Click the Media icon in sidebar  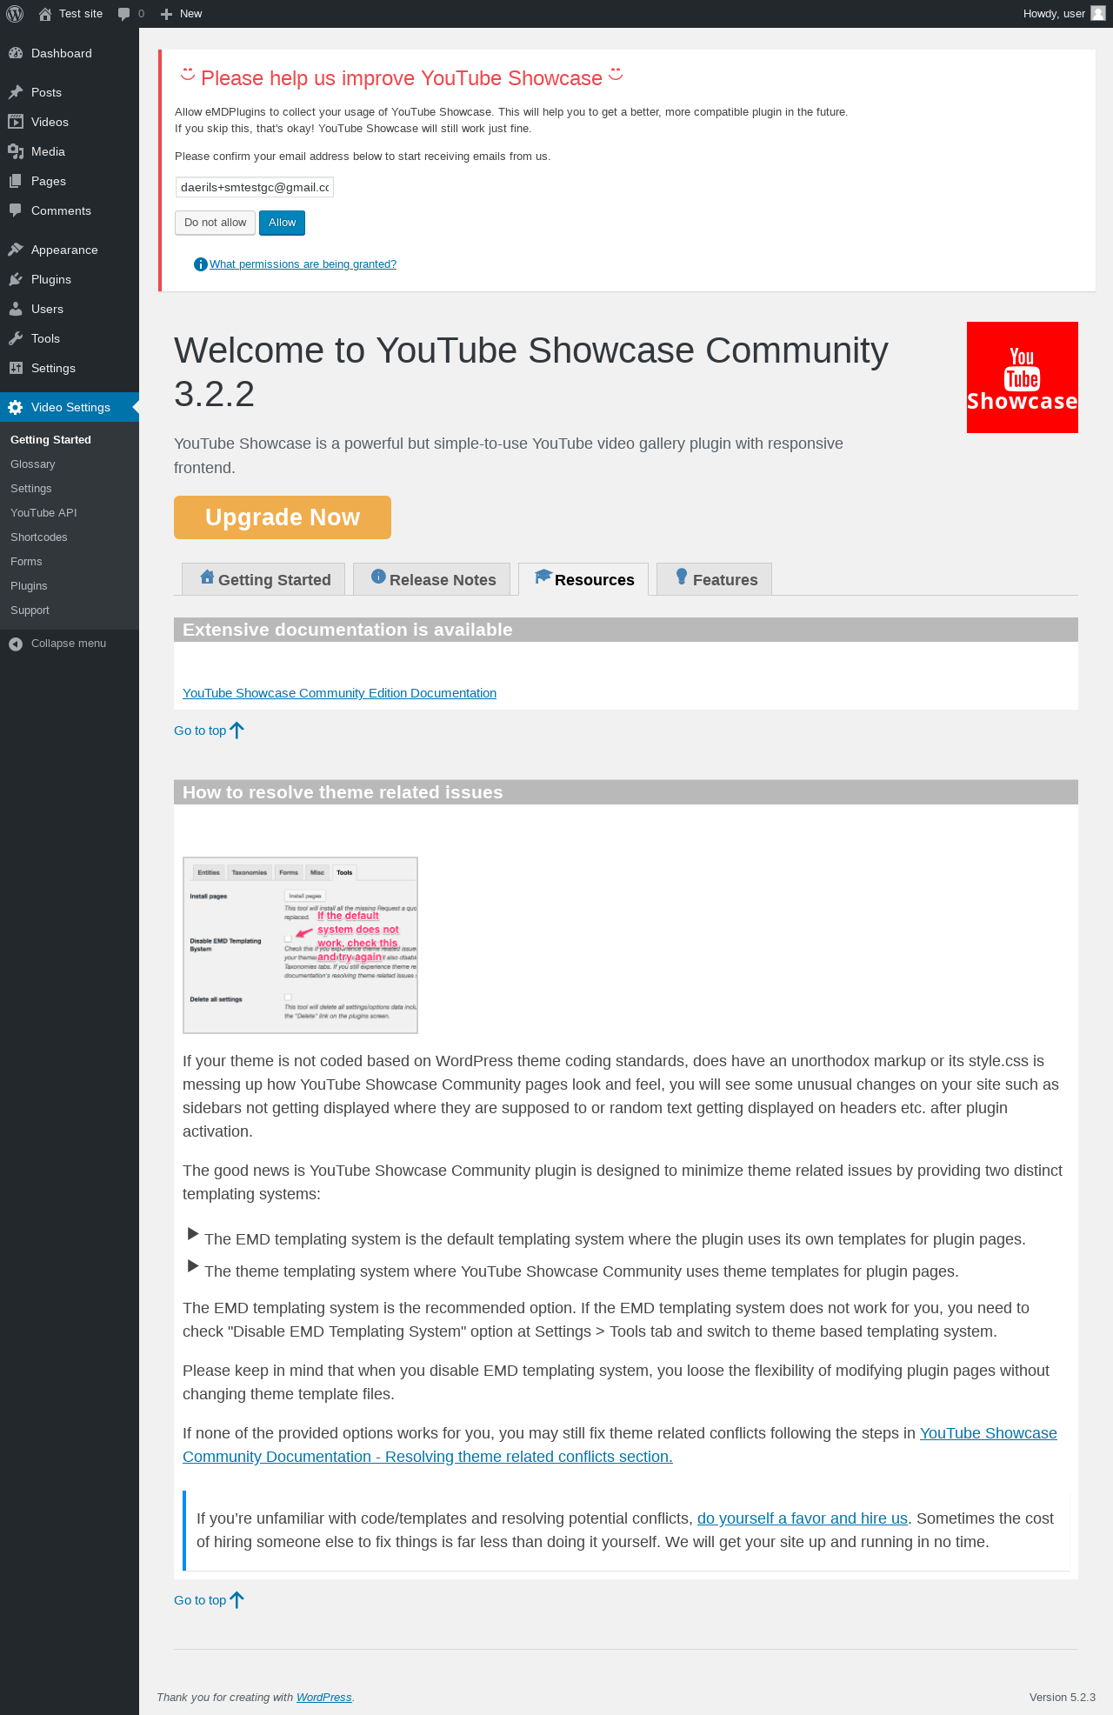[x=16, y=151]
